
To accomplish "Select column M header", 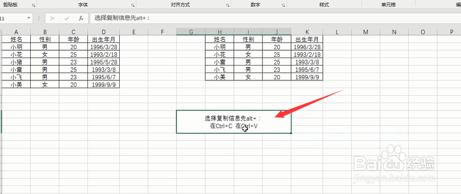I will pyautogui.click(x=366, y=32).
